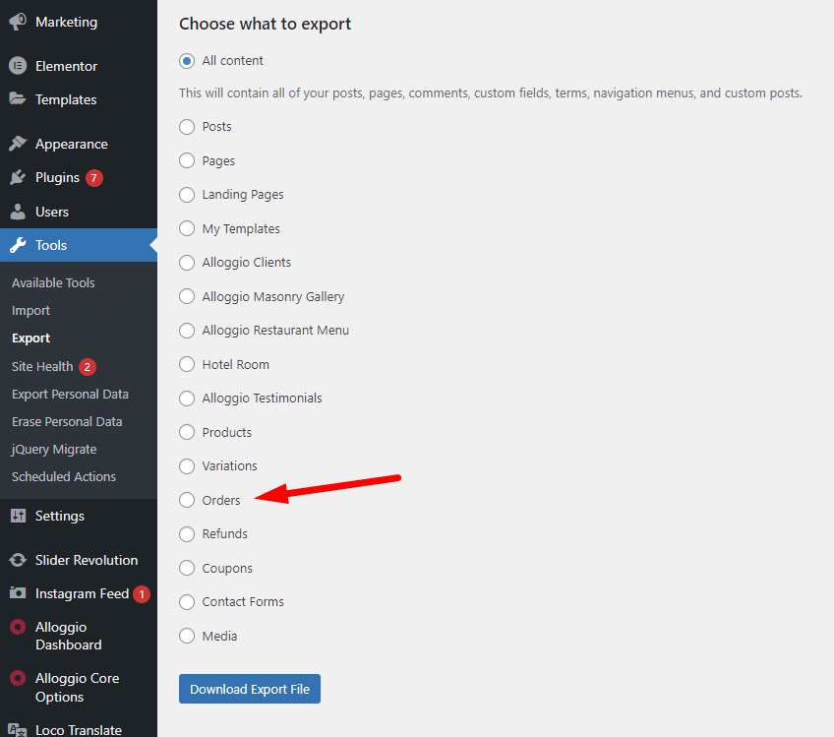Click the Users person icon
The width and height of the screenshot is (834, 737).
coord(18,212)
